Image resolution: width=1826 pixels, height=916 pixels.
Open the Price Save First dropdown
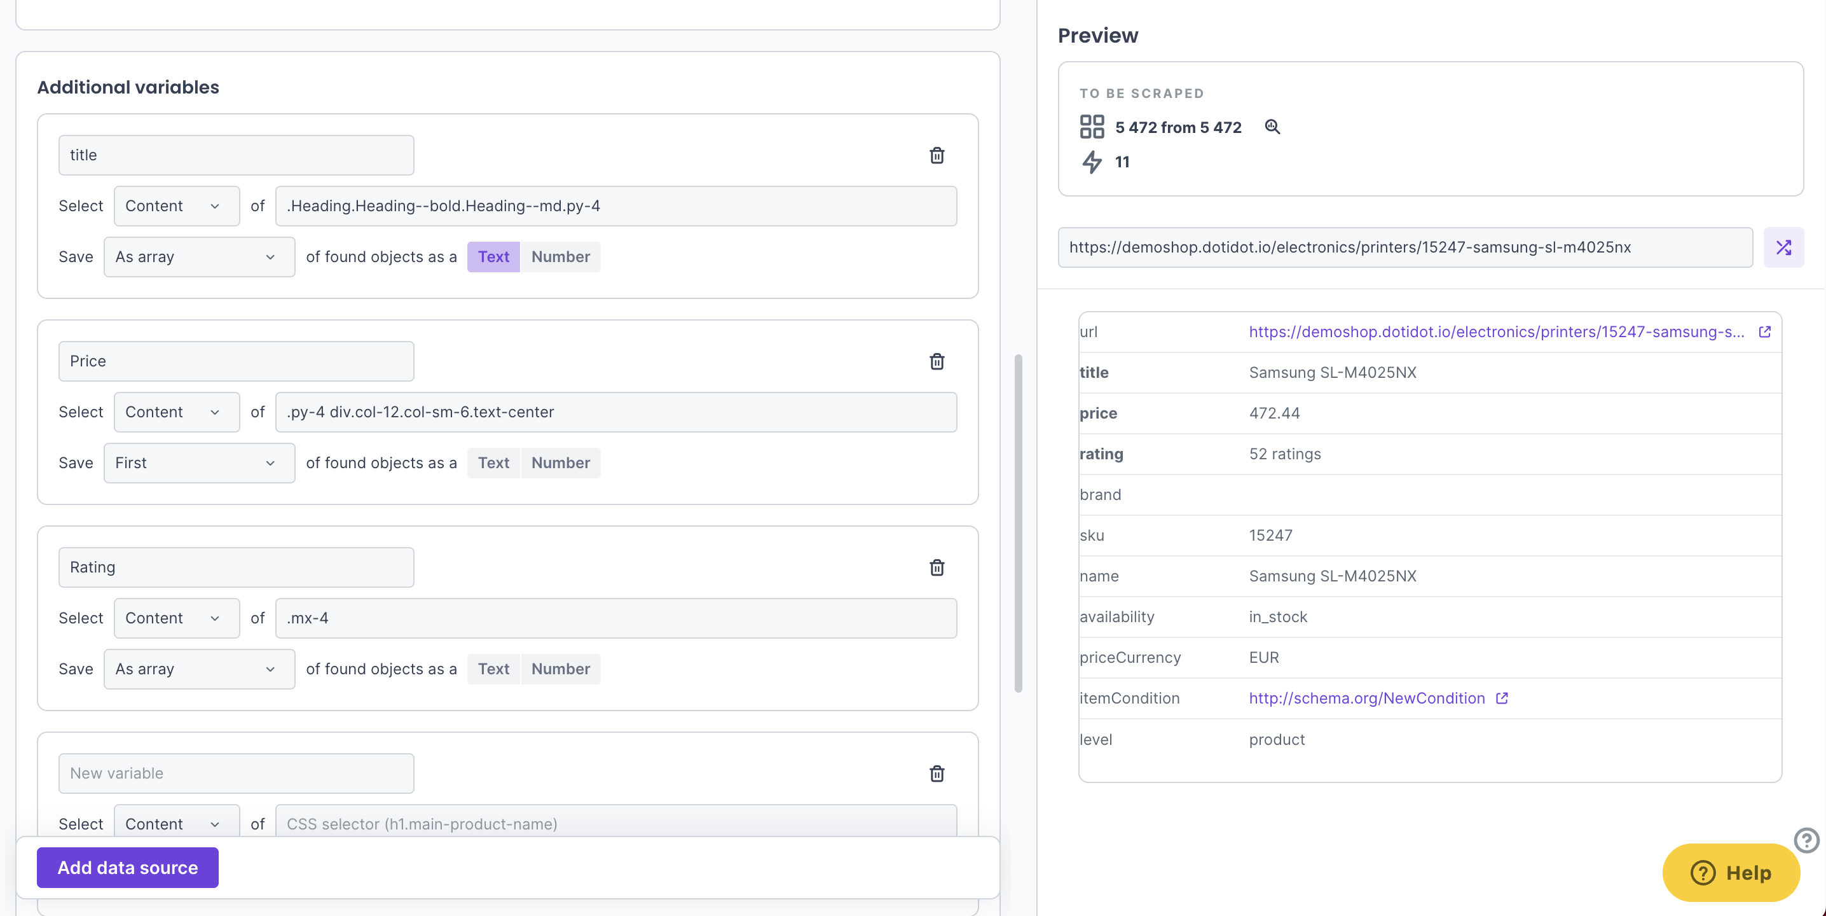(198, 463)
